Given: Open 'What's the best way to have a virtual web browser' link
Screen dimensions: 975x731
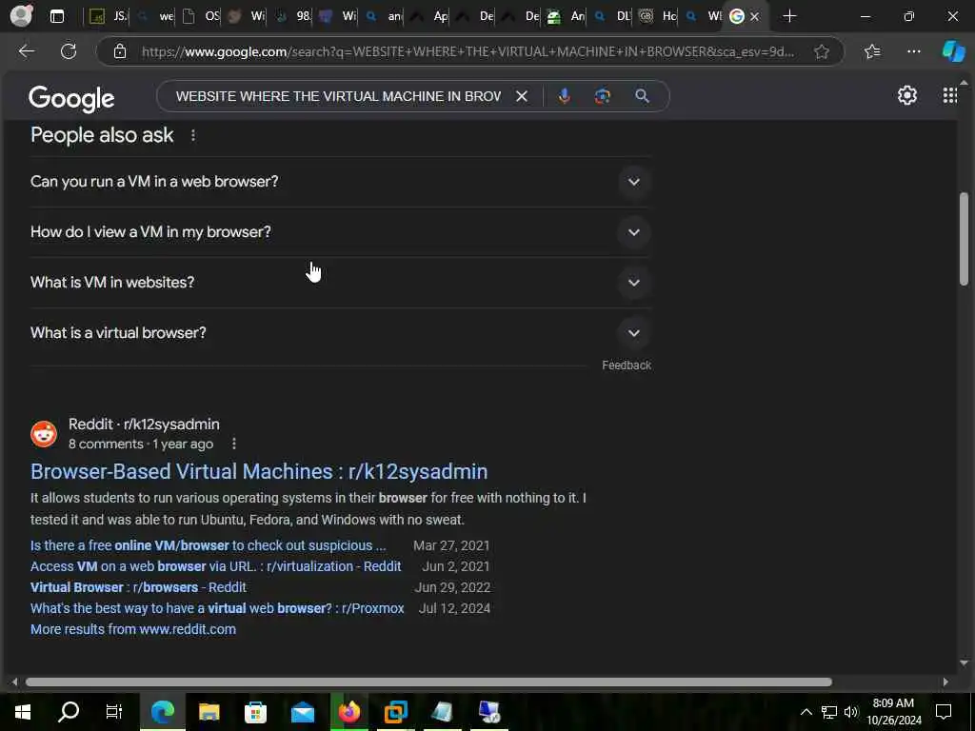Looking at the screenshot, I should pos(217,608).
